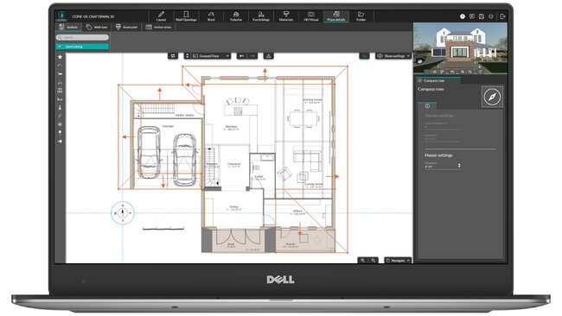Image resolution: width=562 pixels, height=316 pixels.
Task: Click the floor level up/down stepper
Action: pos(187,56)
